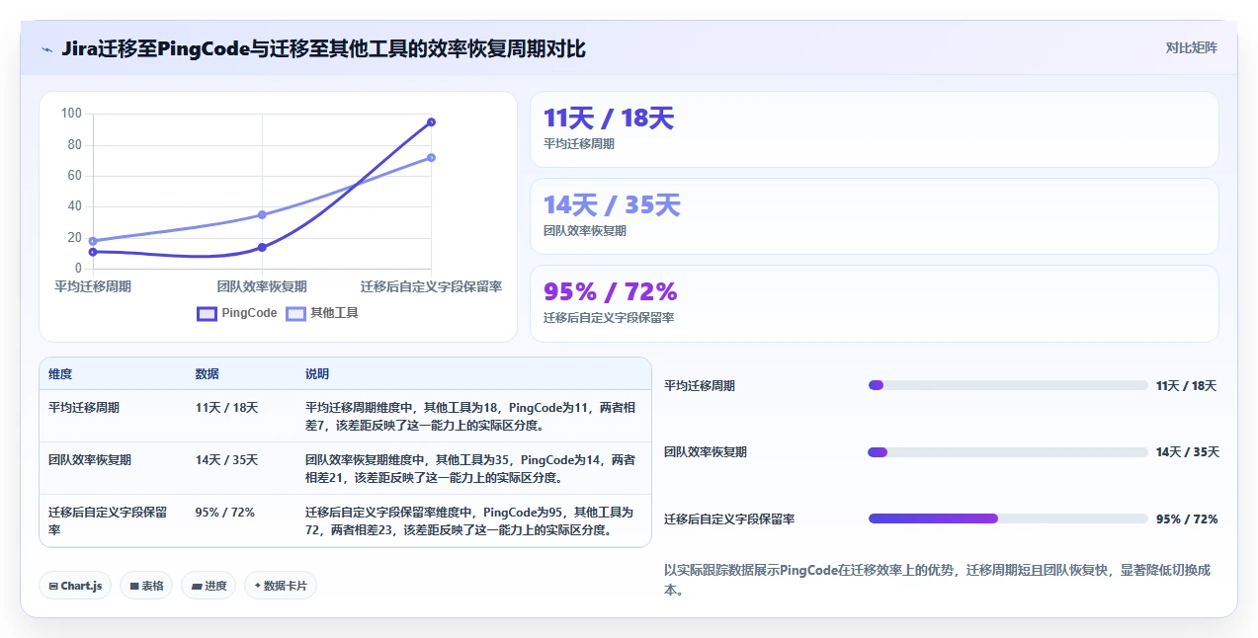Click the 说明 column header
Viewport: 1258px width, 638px height.
coord(317,374)
